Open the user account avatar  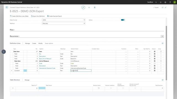[x=175, y=2]
